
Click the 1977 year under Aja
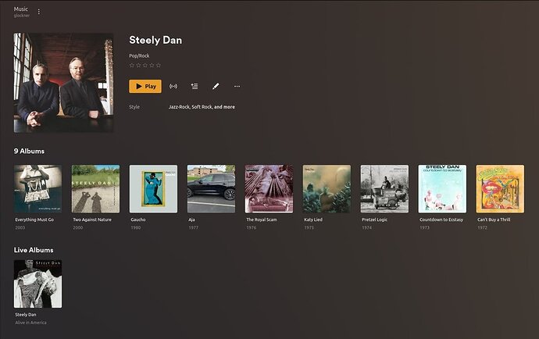click(x=193, y=227)
